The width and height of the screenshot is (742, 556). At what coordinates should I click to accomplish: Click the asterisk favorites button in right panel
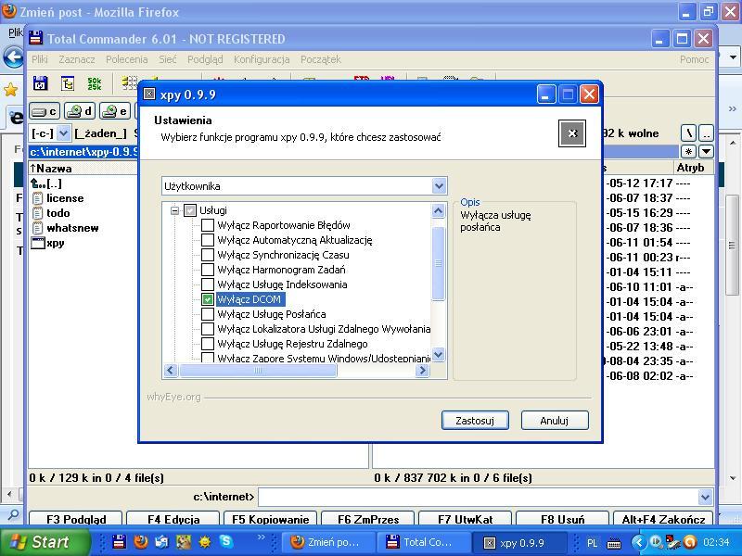(x=688, y=151)
